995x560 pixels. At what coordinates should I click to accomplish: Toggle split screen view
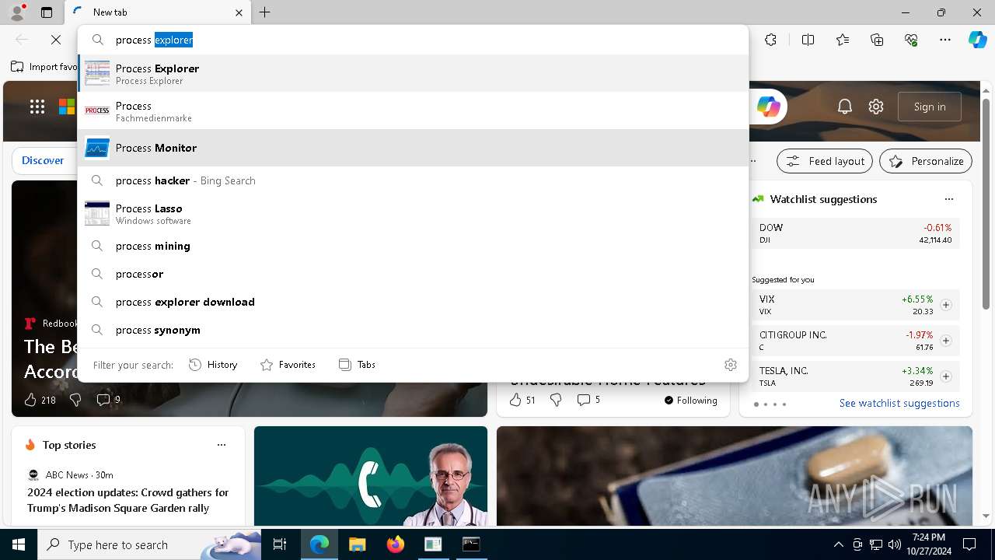tap(808, 40)
